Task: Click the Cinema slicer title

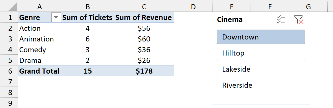Action: [230, 20]
